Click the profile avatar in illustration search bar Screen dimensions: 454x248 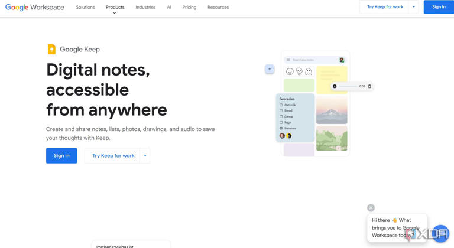[341, 60]
